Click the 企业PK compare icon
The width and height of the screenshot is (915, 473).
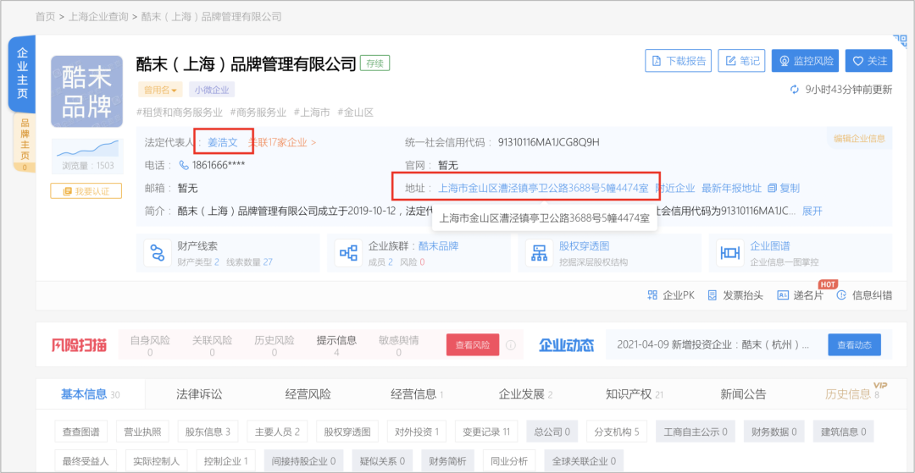(653, 295)
